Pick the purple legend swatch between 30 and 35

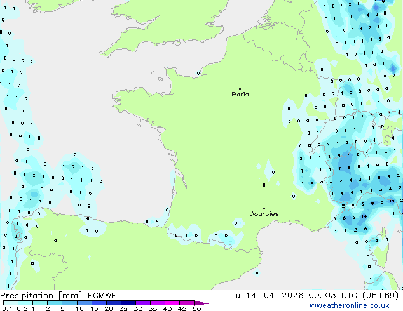point(142,303)
